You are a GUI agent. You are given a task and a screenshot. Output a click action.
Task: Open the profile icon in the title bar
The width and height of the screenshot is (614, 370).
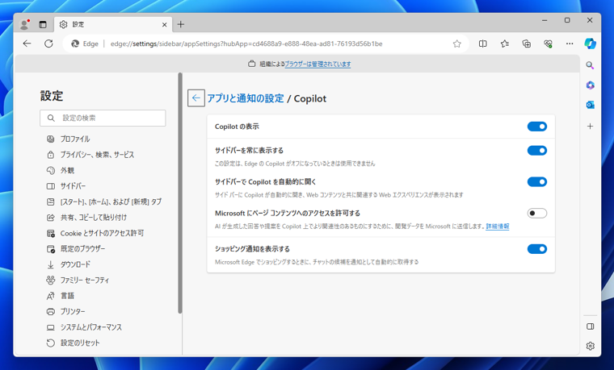[x=25, y=24]
